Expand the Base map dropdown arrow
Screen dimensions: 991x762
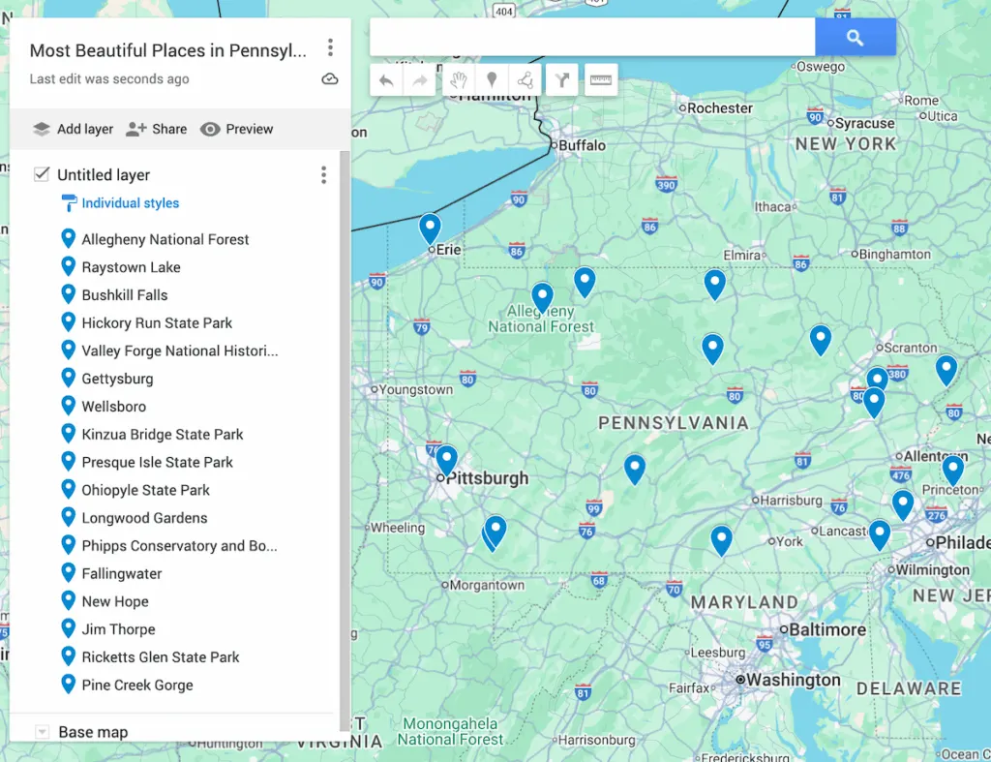pos(42,732)
